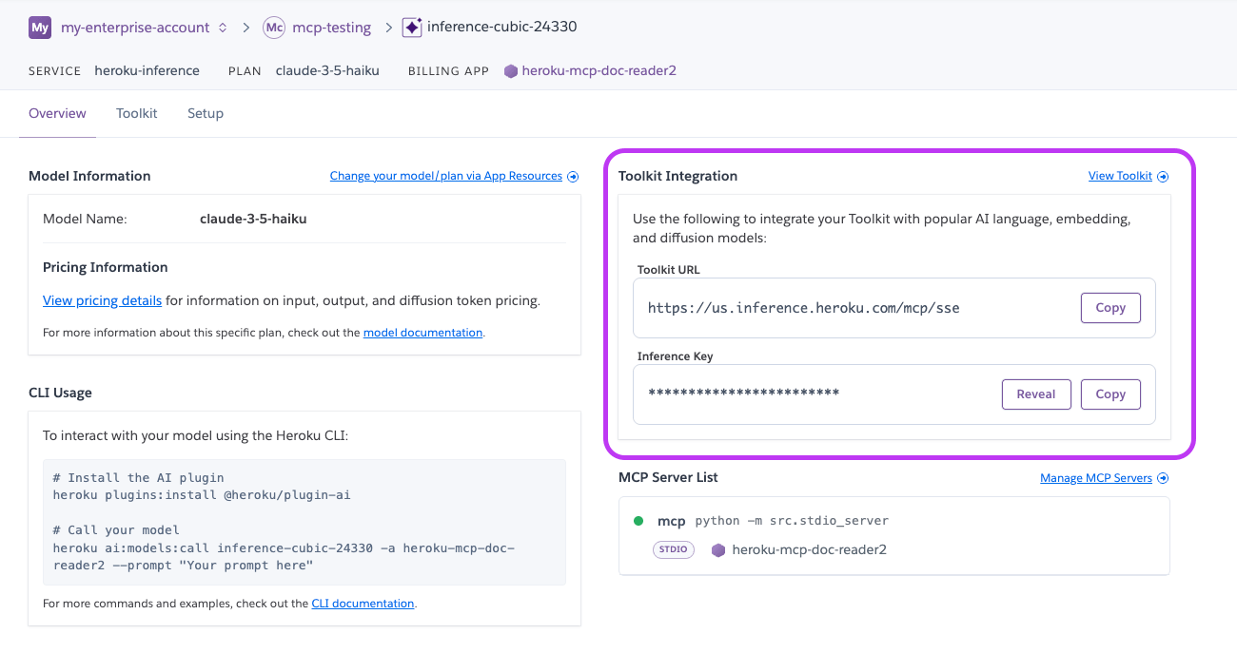
Task: Click the arrow icon next to Change your model/plan
Action: click(x=573, y=176)
